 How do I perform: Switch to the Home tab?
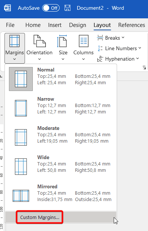coord(33,25)
